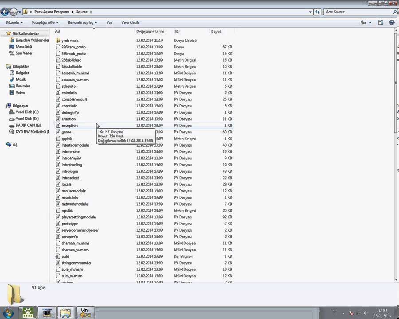399x319 pixels.
Task: Open the Düzenle menu
Action: click(14, 23)
